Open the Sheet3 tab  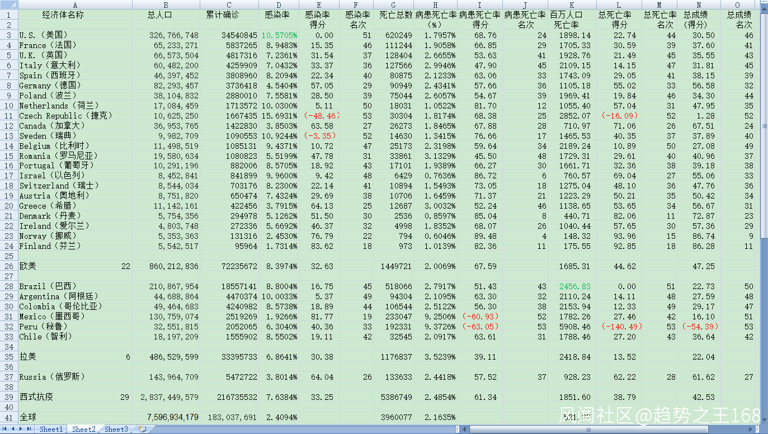point(116,429)
